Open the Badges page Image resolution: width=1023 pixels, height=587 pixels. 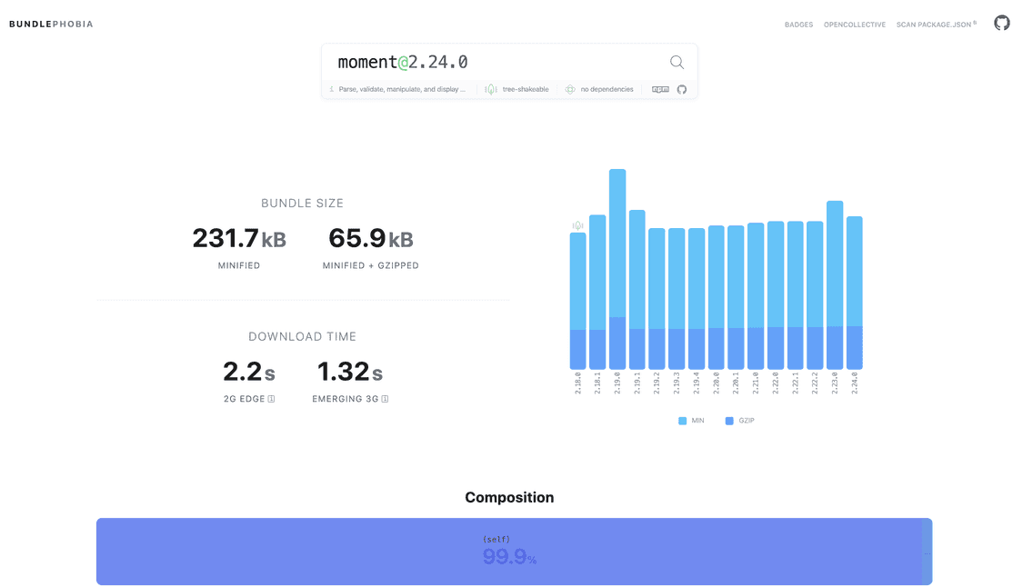click(798, 25)
